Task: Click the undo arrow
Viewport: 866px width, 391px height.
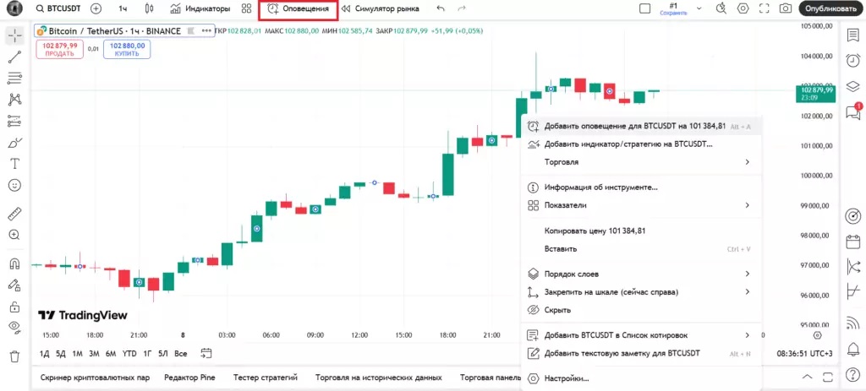Action: pos(440,8)
